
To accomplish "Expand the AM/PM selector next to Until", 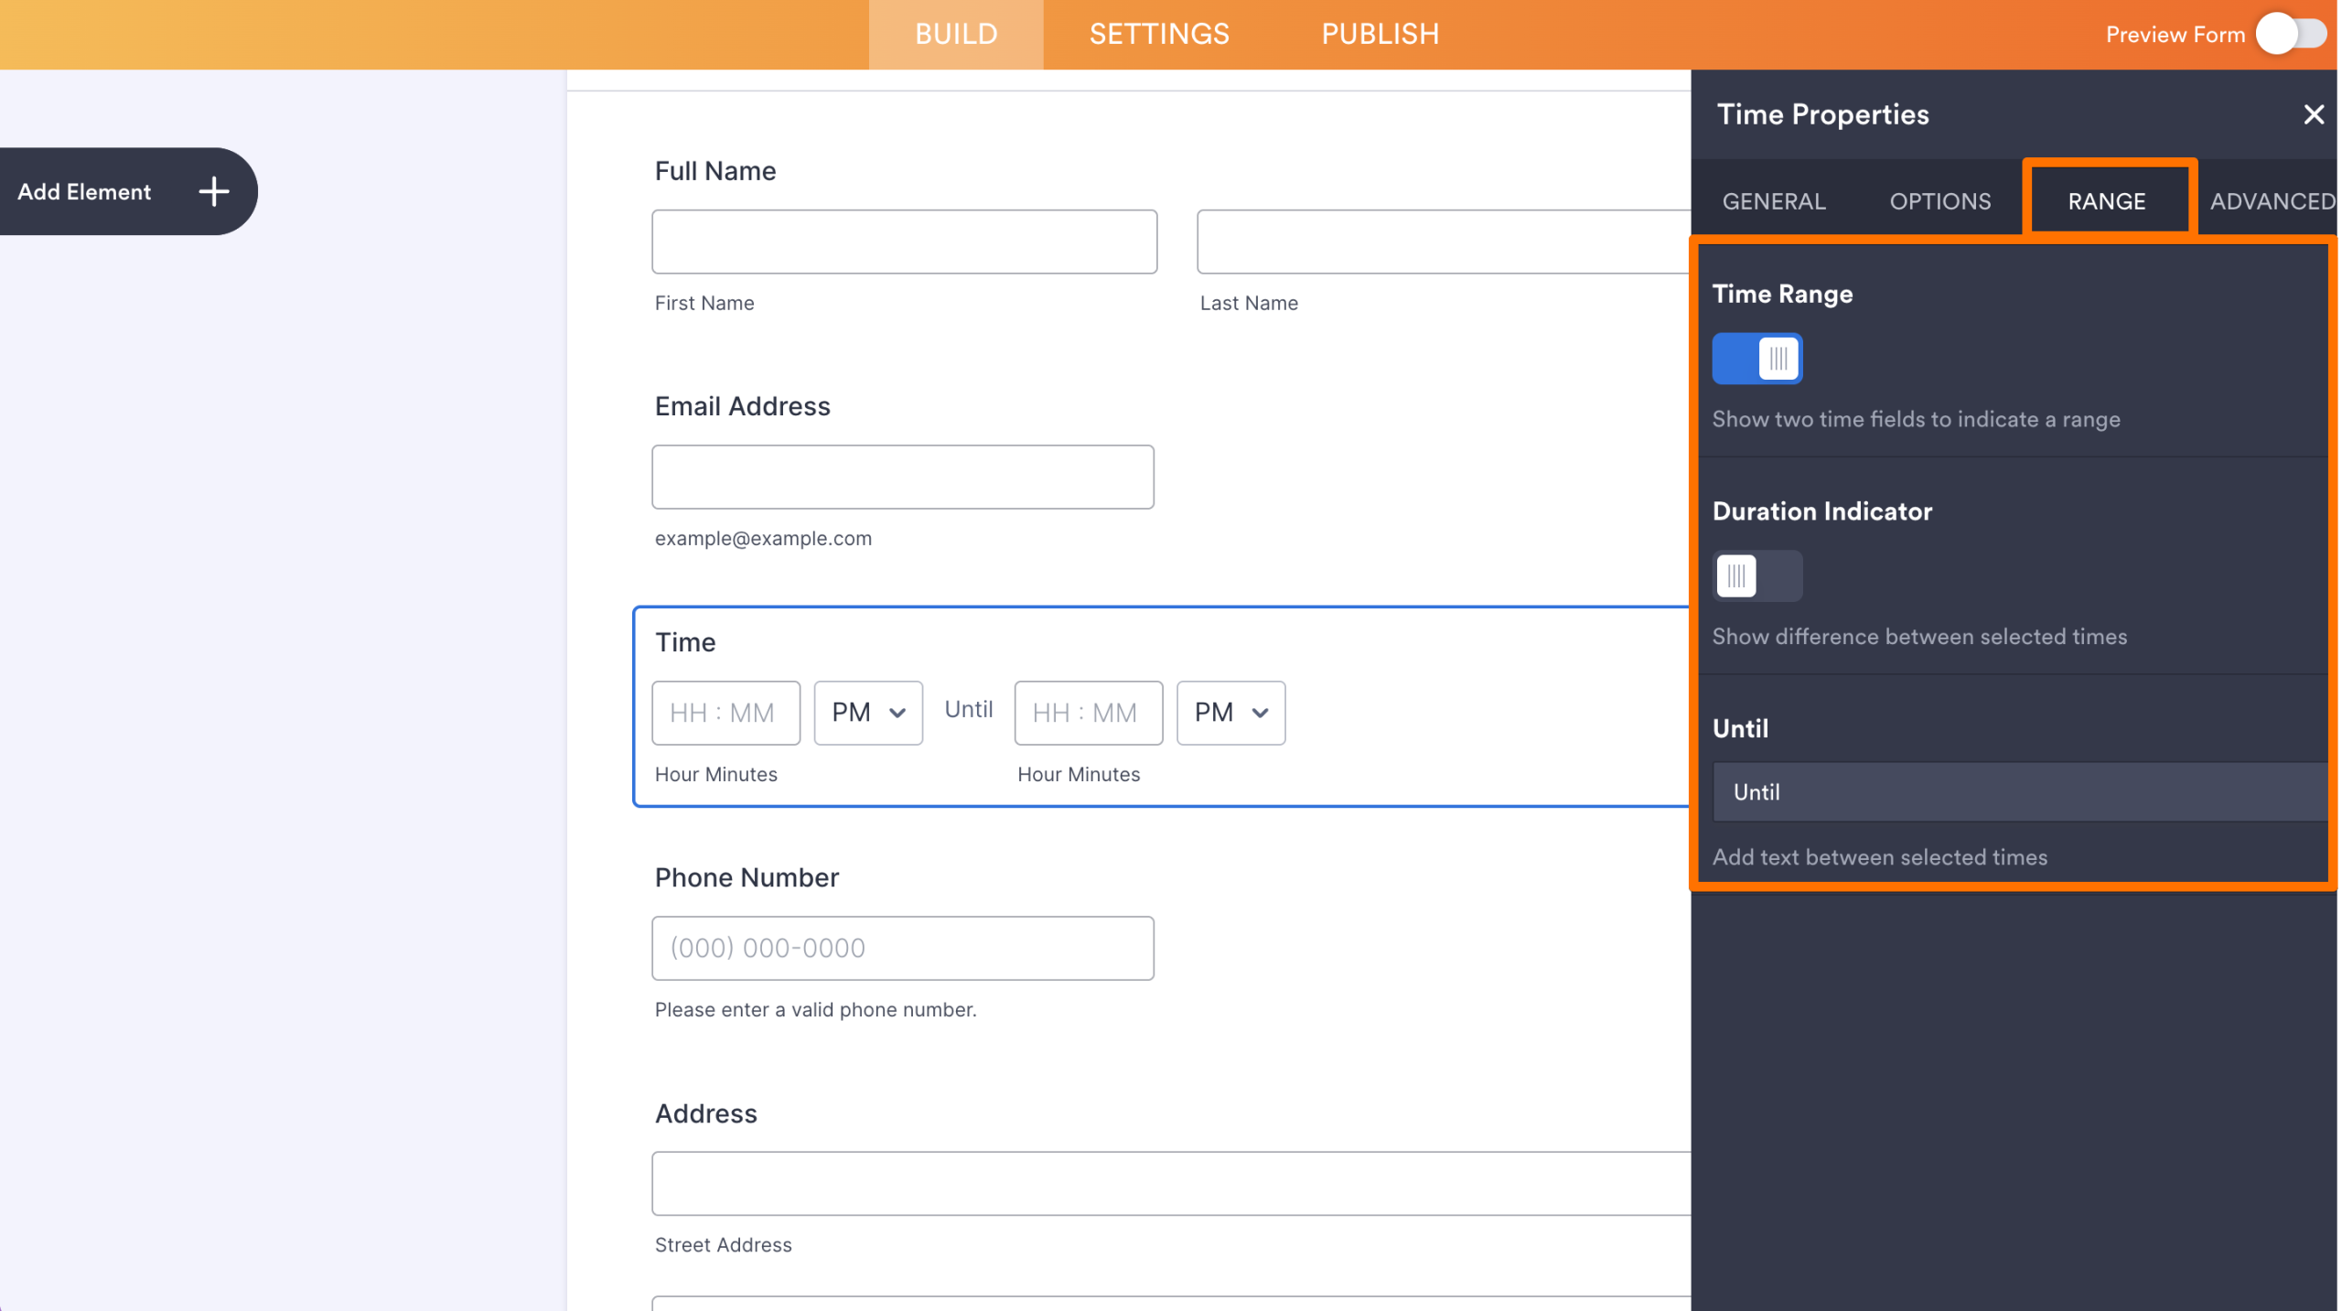I will click(1230, 713).
